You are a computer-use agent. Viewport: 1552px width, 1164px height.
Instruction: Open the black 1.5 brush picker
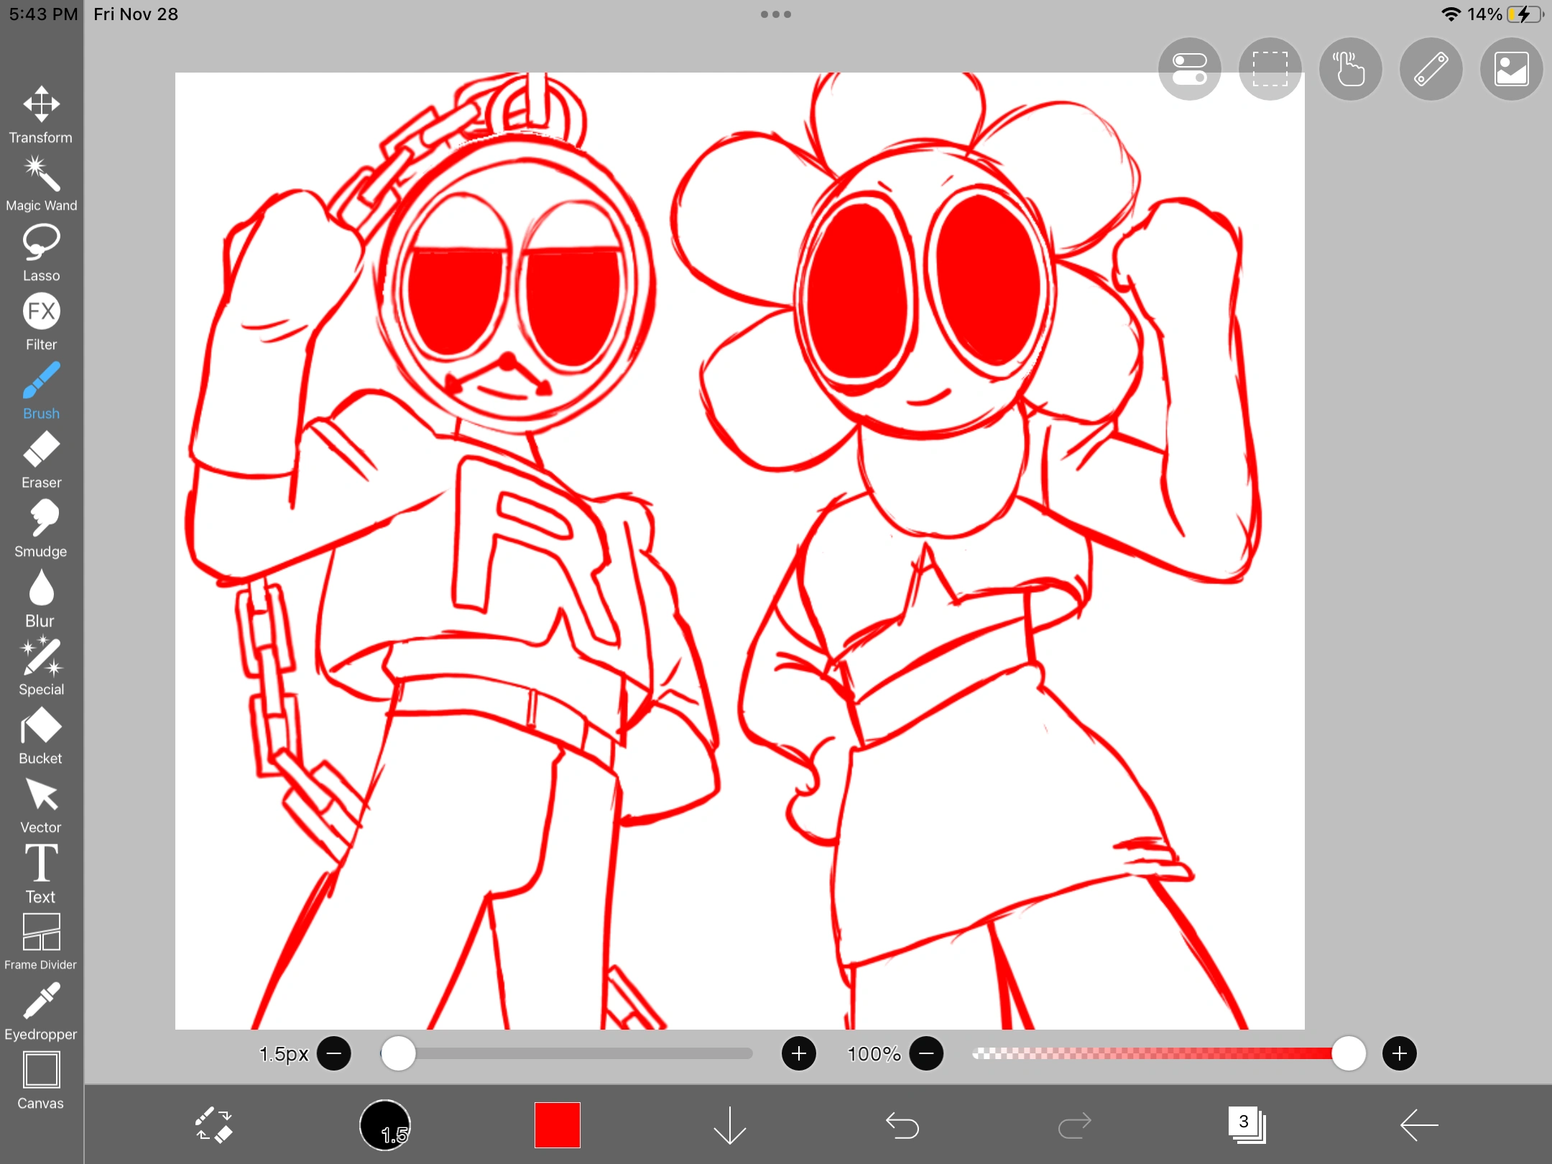(x=385, y=1124)
